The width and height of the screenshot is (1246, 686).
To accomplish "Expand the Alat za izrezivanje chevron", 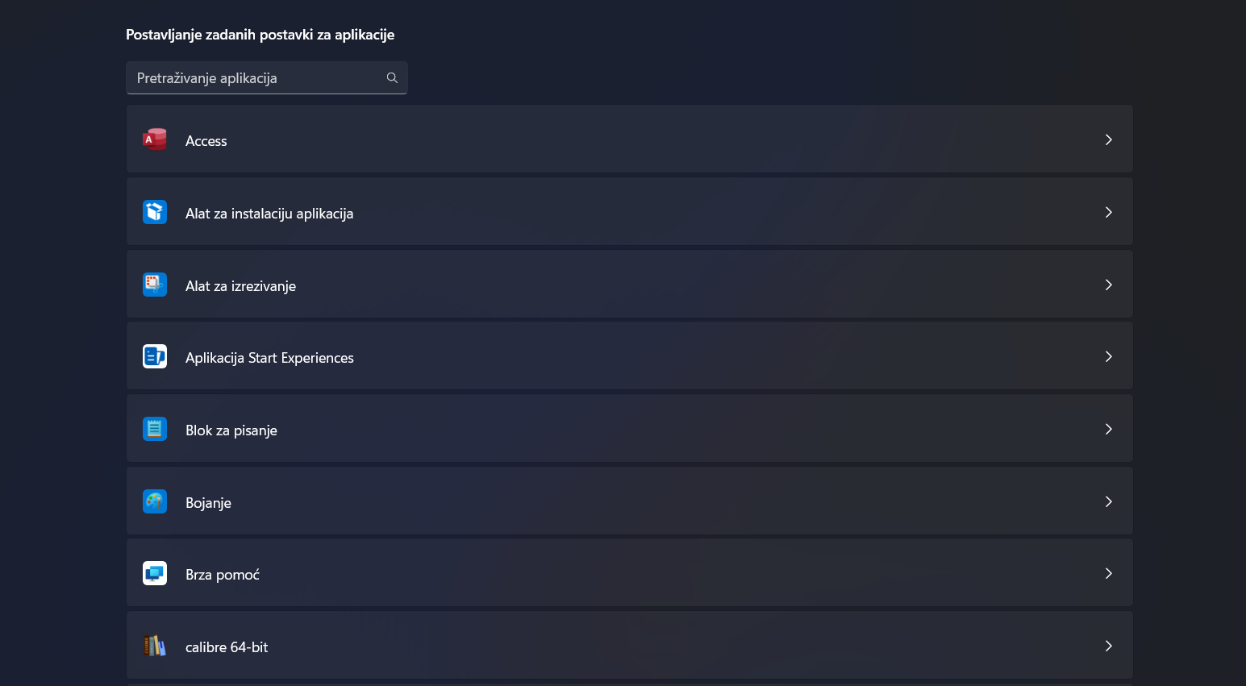I will [1109, 285].
